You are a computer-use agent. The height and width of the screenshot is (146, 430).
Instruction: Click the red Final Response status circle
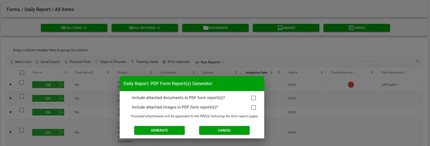click(x=351, y=85)
